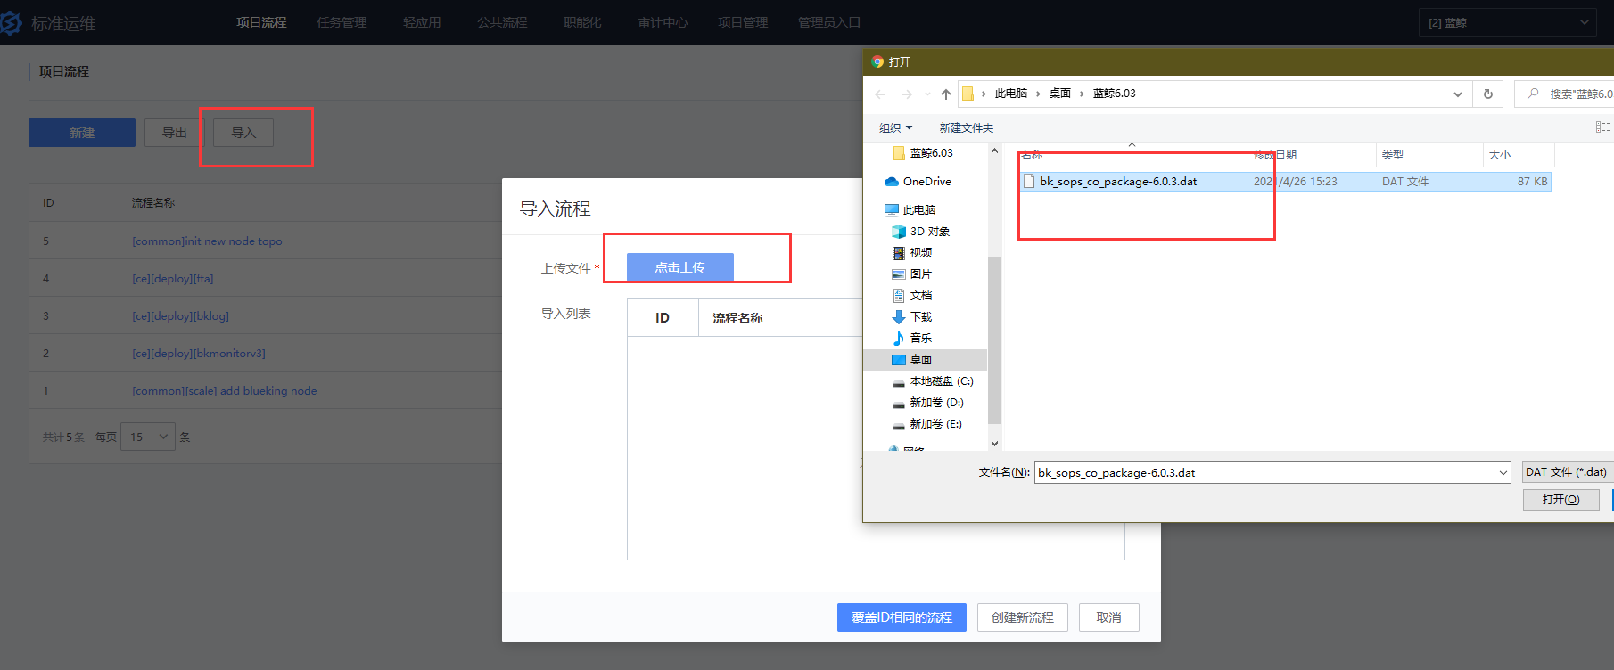Open flow [ce][deploy][fta]

pyautogui.click(x=173, y=279)
